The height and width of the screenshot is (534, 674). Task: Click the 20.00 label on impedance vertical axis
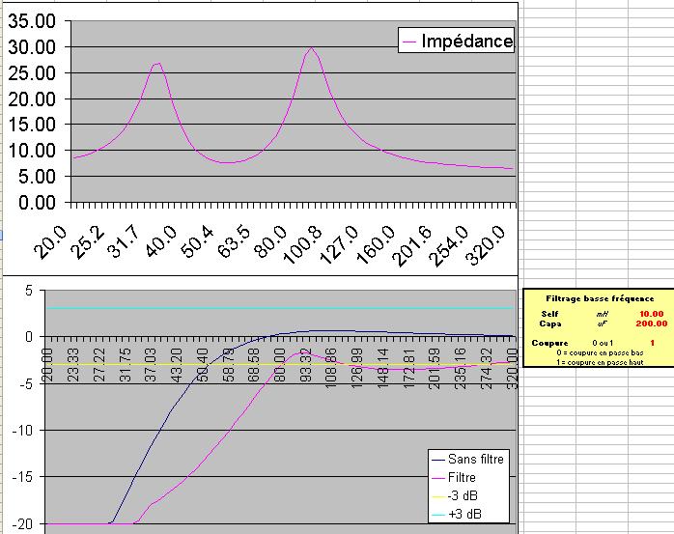click(32, 98)
